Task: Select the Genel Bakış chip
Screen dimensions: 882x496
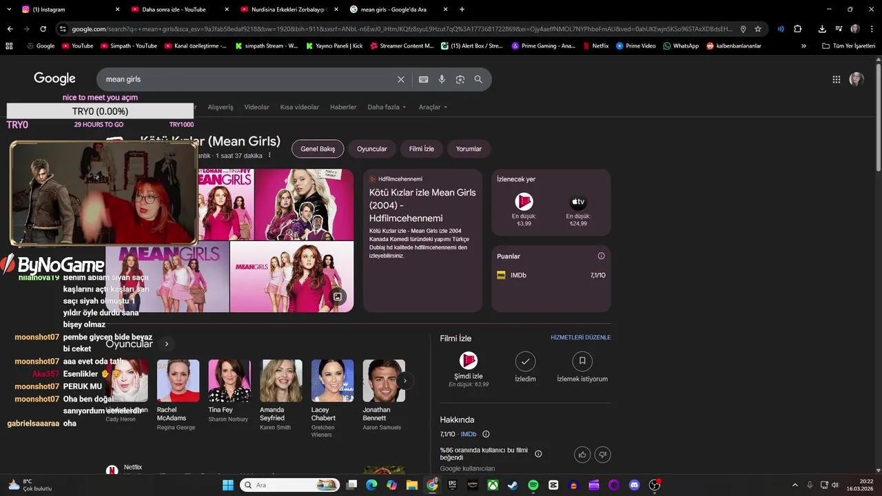Action: coord(318,149)
